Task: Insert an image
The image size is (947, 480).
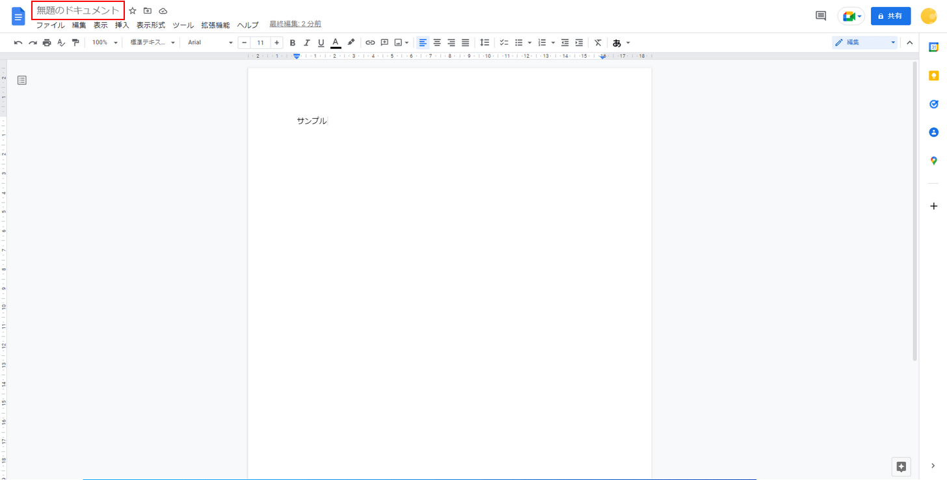Action: (x=398, y=43)
